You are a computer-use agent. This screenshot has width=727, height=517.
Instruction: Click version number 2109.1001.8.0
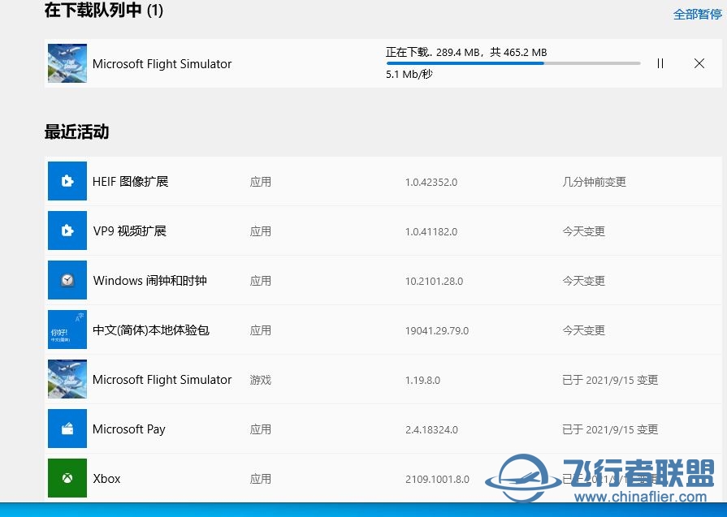coord(437,480)
